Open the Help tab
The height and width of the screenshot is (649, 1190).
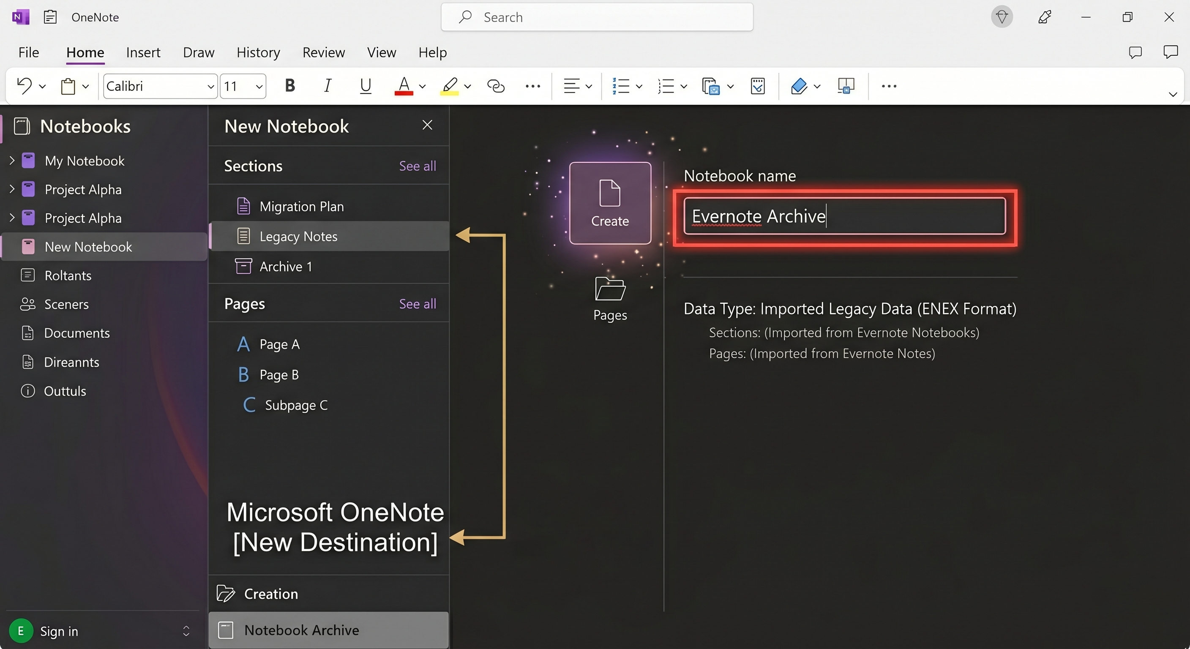[x=432, y=53]
